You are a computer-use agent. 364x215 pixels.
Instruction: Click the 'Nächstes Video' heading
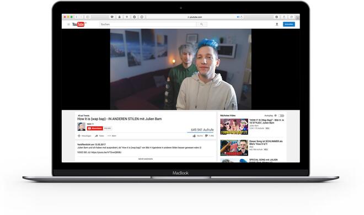tap(228, 116)
